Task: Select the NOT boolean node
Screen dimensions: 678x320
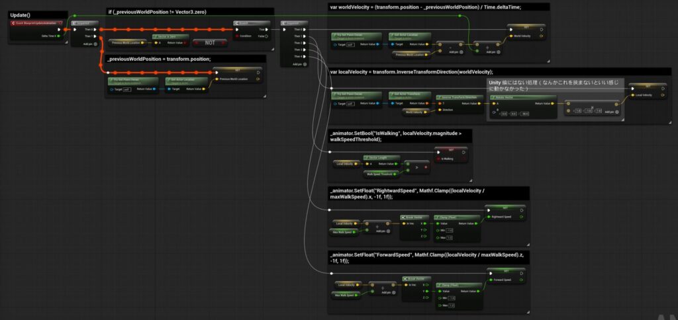Action: 209,42
